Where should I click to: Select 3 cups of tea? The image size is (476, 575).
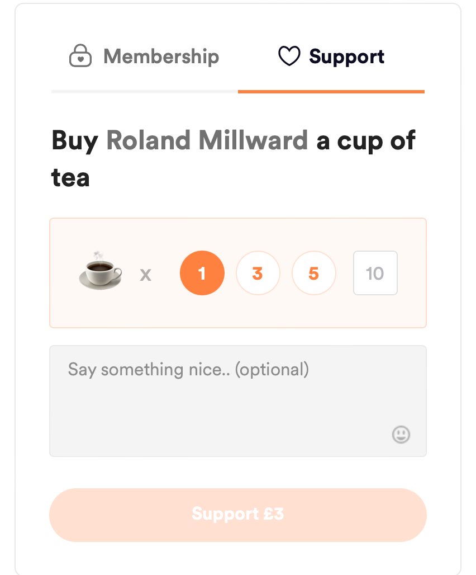click(258, 273)
